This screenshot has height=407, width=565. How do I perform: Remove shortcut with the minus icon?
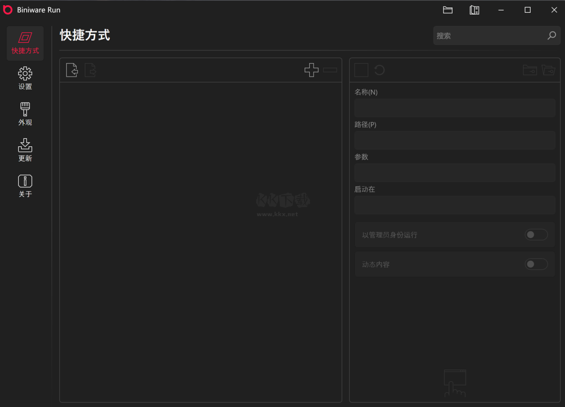click(x=330, y=70)
